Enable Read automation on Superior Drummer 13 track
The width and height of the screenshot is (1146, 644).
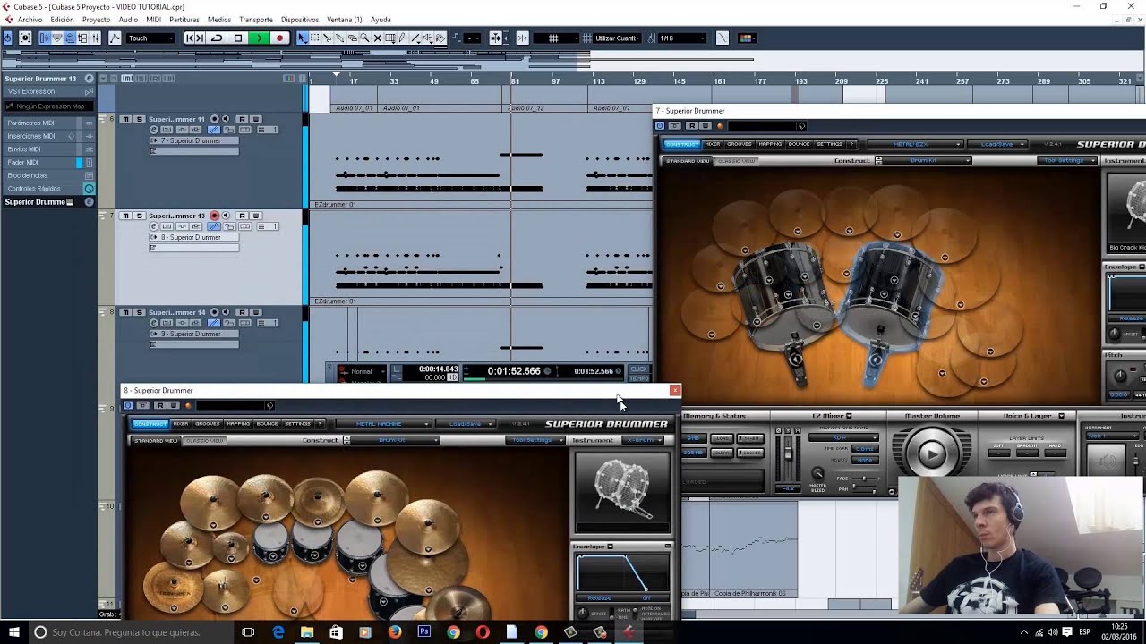[242, 216]
